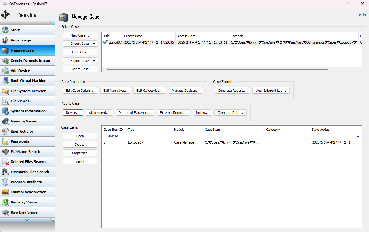Open Manage Devices
Viewport: 369px width, 232px height.
click(186, 91)
